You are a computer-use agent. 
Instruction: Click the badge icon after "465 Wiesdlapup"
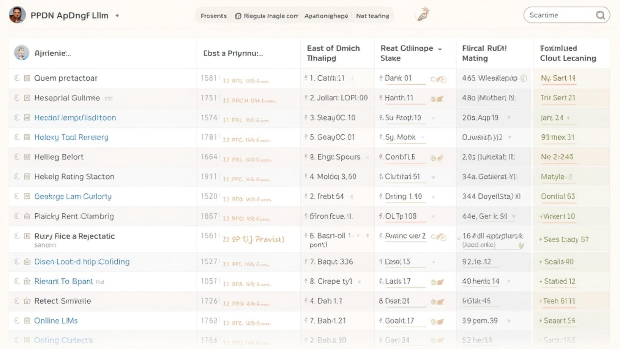524,78
